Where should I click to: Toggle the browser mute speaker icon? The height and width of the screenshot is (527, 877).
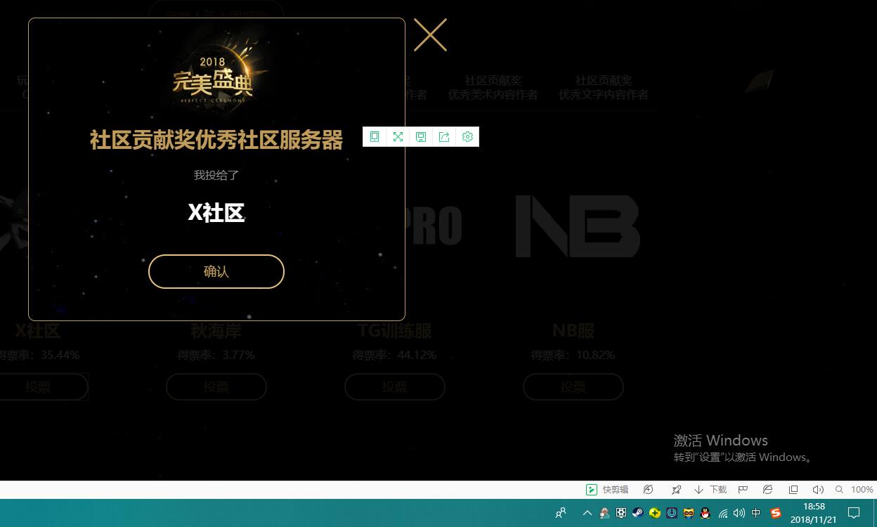(x=818, y=490)
